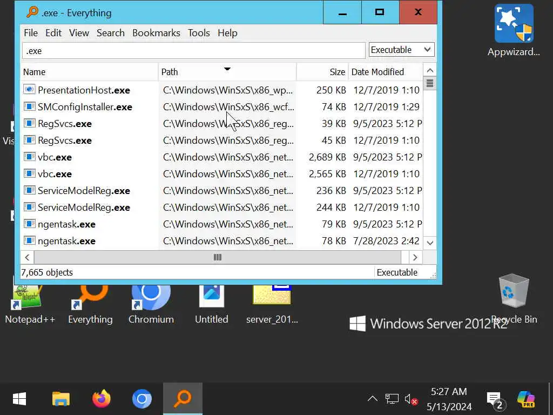Viewport: 553px width, 415px height.
Task: Select SMConfigInstaller.exe file name
Action: [85, 107]
